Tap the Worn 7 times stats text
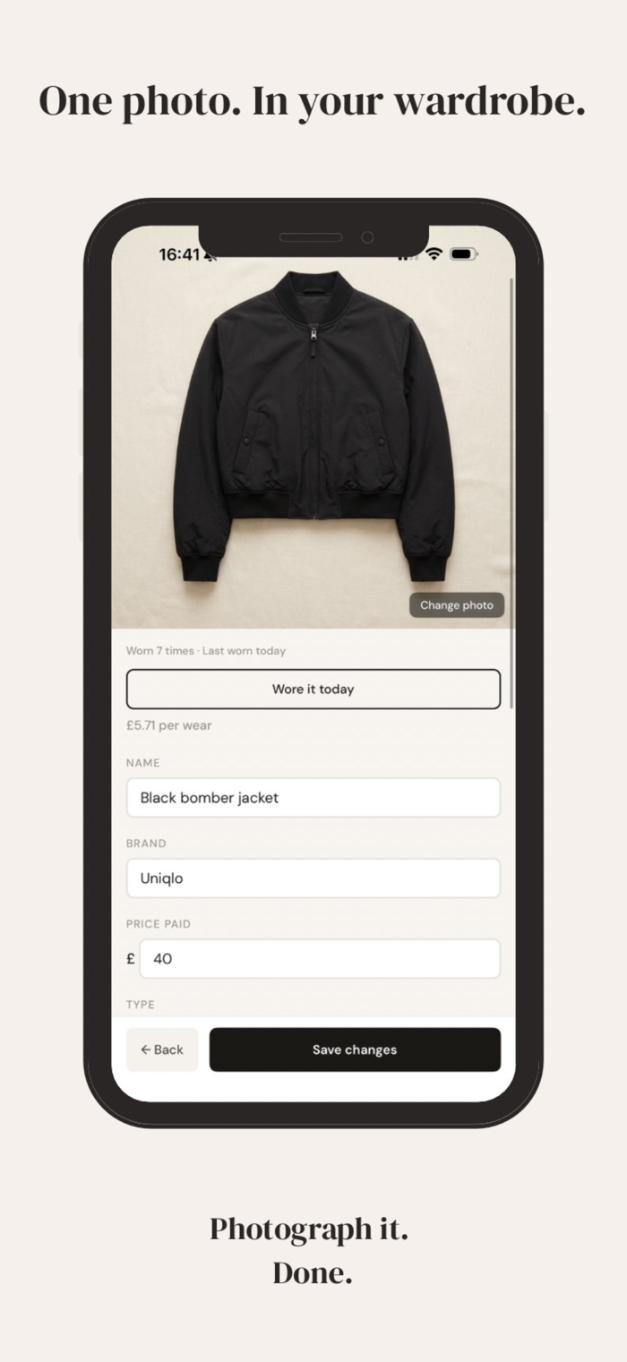This screenshot has height=1362, width=627. 206,651
